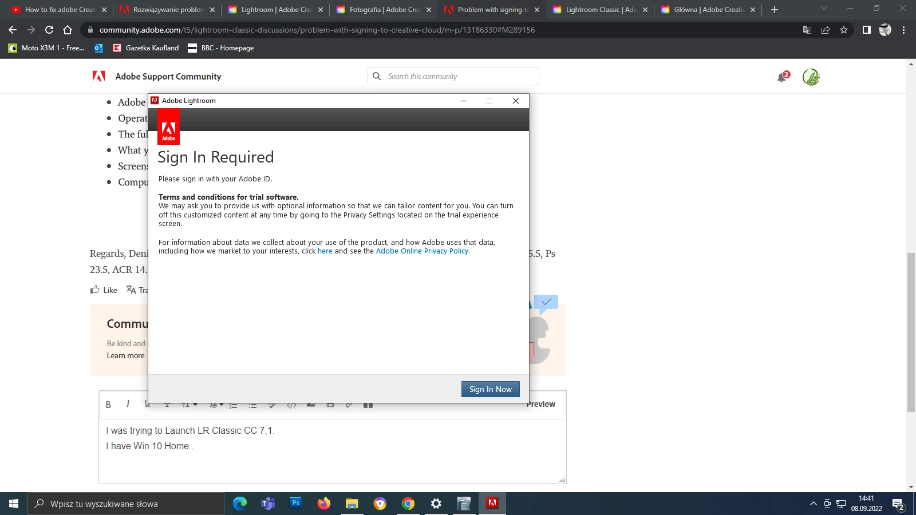Open the Preview tab of the editor
Image resolution: width=916 pixels, height=515 pixels.
click(x=541, y=404)
